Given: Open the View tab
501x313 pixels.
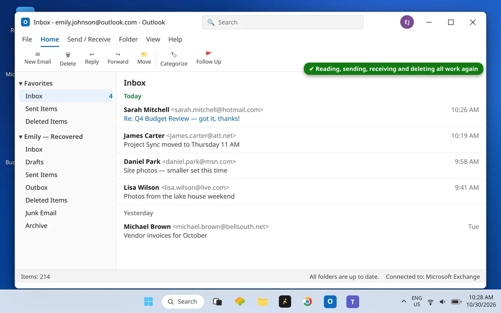Looking at the screenshot, I should click(153, 39).
